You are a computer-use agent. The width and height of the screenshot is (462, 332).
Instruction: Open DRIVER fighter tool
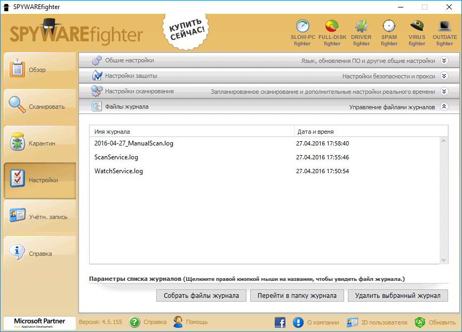click(x=361, y=33)
